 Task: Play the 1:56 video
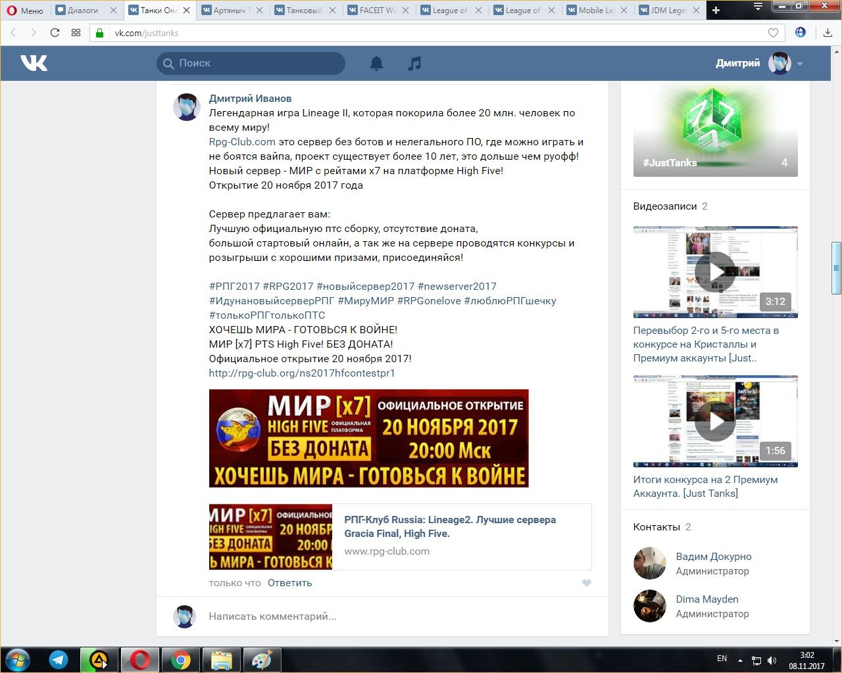tap(716, 421)
